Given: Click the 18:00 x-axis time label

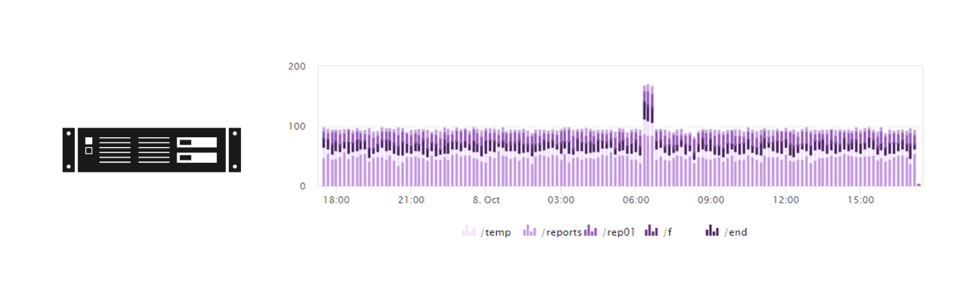Looking at the screenshot, I should 336,200.
